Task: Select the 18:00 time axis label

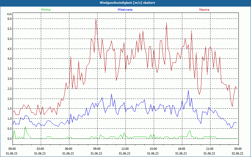Action: click(x=181, y=149)
